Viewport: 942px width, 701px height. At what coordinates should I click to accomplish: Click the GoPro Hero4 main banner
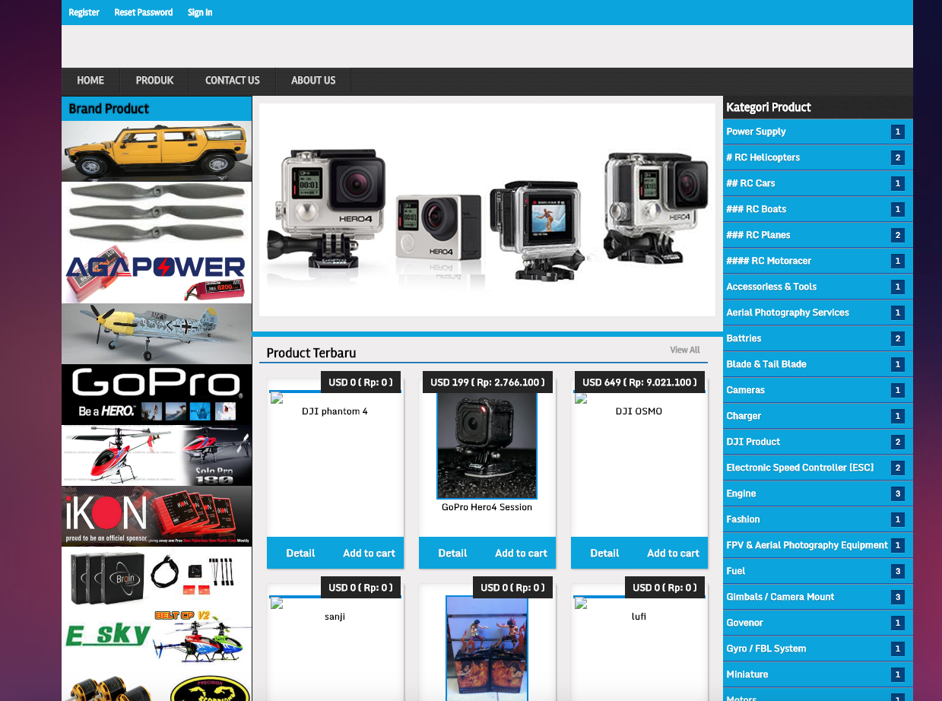[487, 210]
